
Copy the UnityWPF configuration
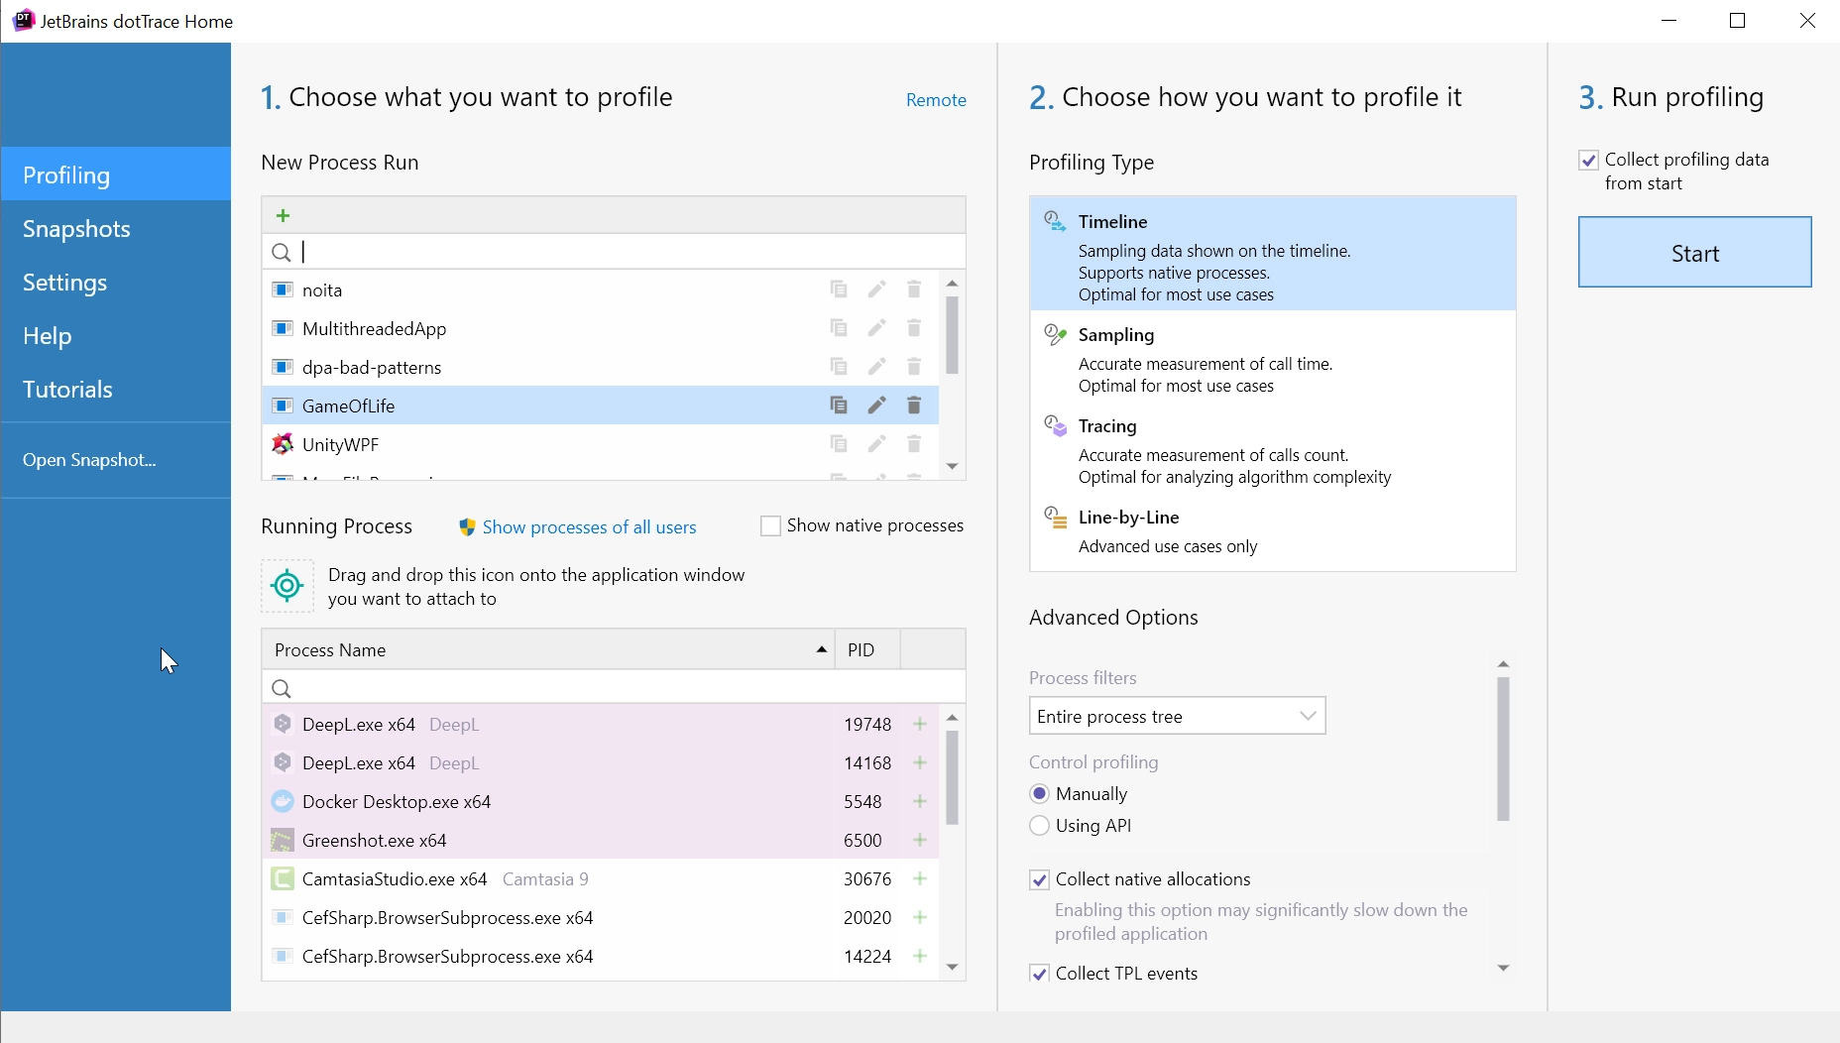click(839, 444)
